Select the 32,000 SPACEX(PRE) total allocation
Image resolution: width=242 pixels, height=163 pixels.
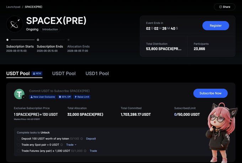click(85, 114)
